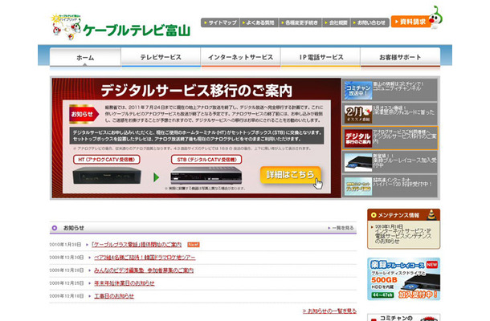Viewport: 490px width, 321px height.
Task: Click the デジタルサービス移行のご案内 banner title
Action: (x=197, y=91)
